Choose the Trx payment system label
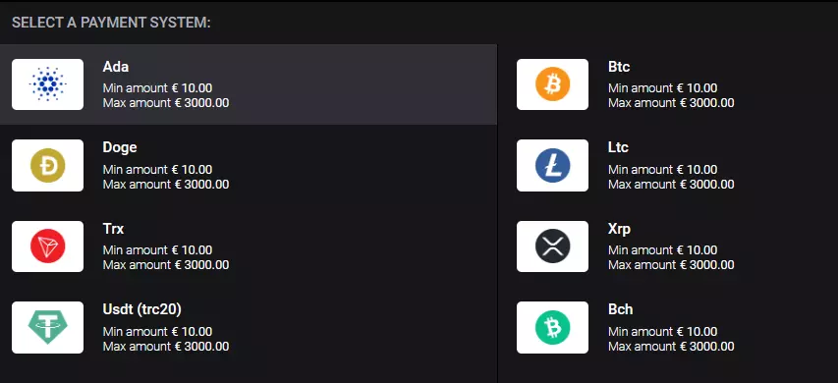 113,229
